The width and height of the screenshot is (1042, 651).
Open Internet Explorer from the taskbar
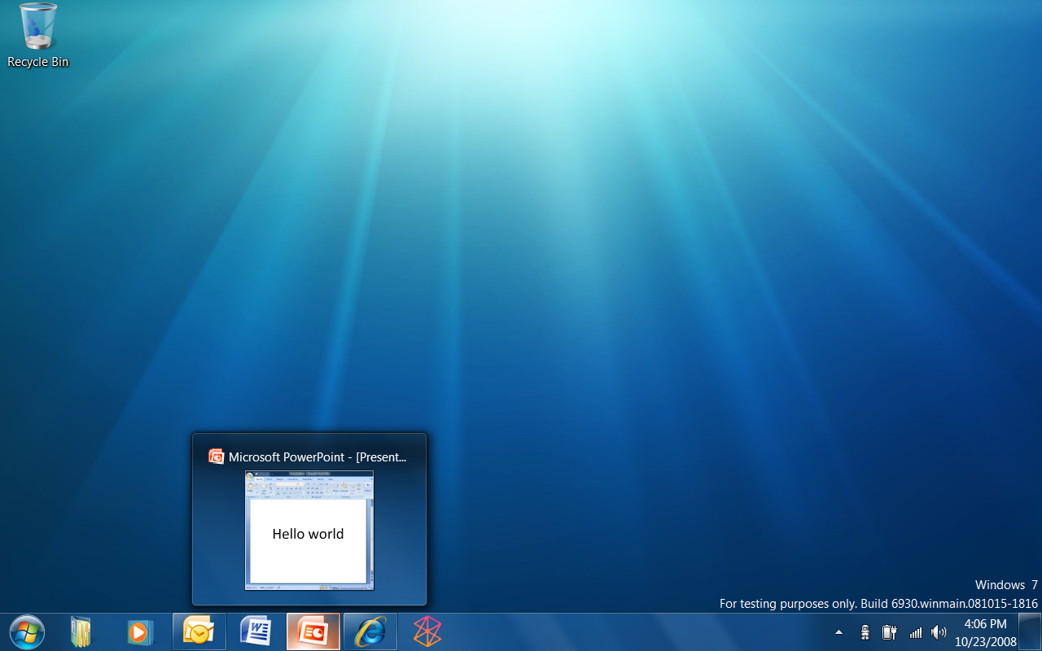(370, 631)
